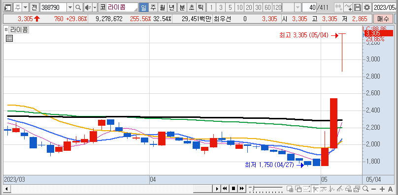Click the A text tool icon

[x=391, y=189]
